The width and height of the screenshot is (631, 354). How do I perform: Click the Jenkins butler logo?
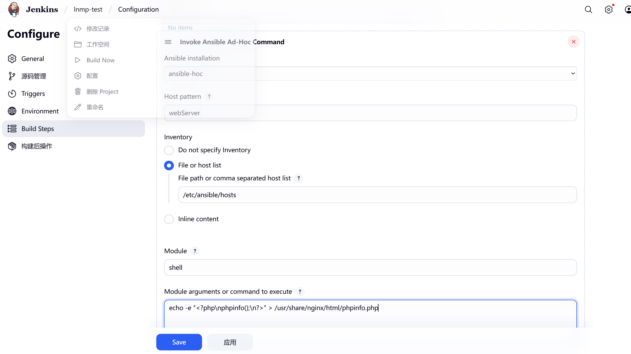click(x=14, y=9)
